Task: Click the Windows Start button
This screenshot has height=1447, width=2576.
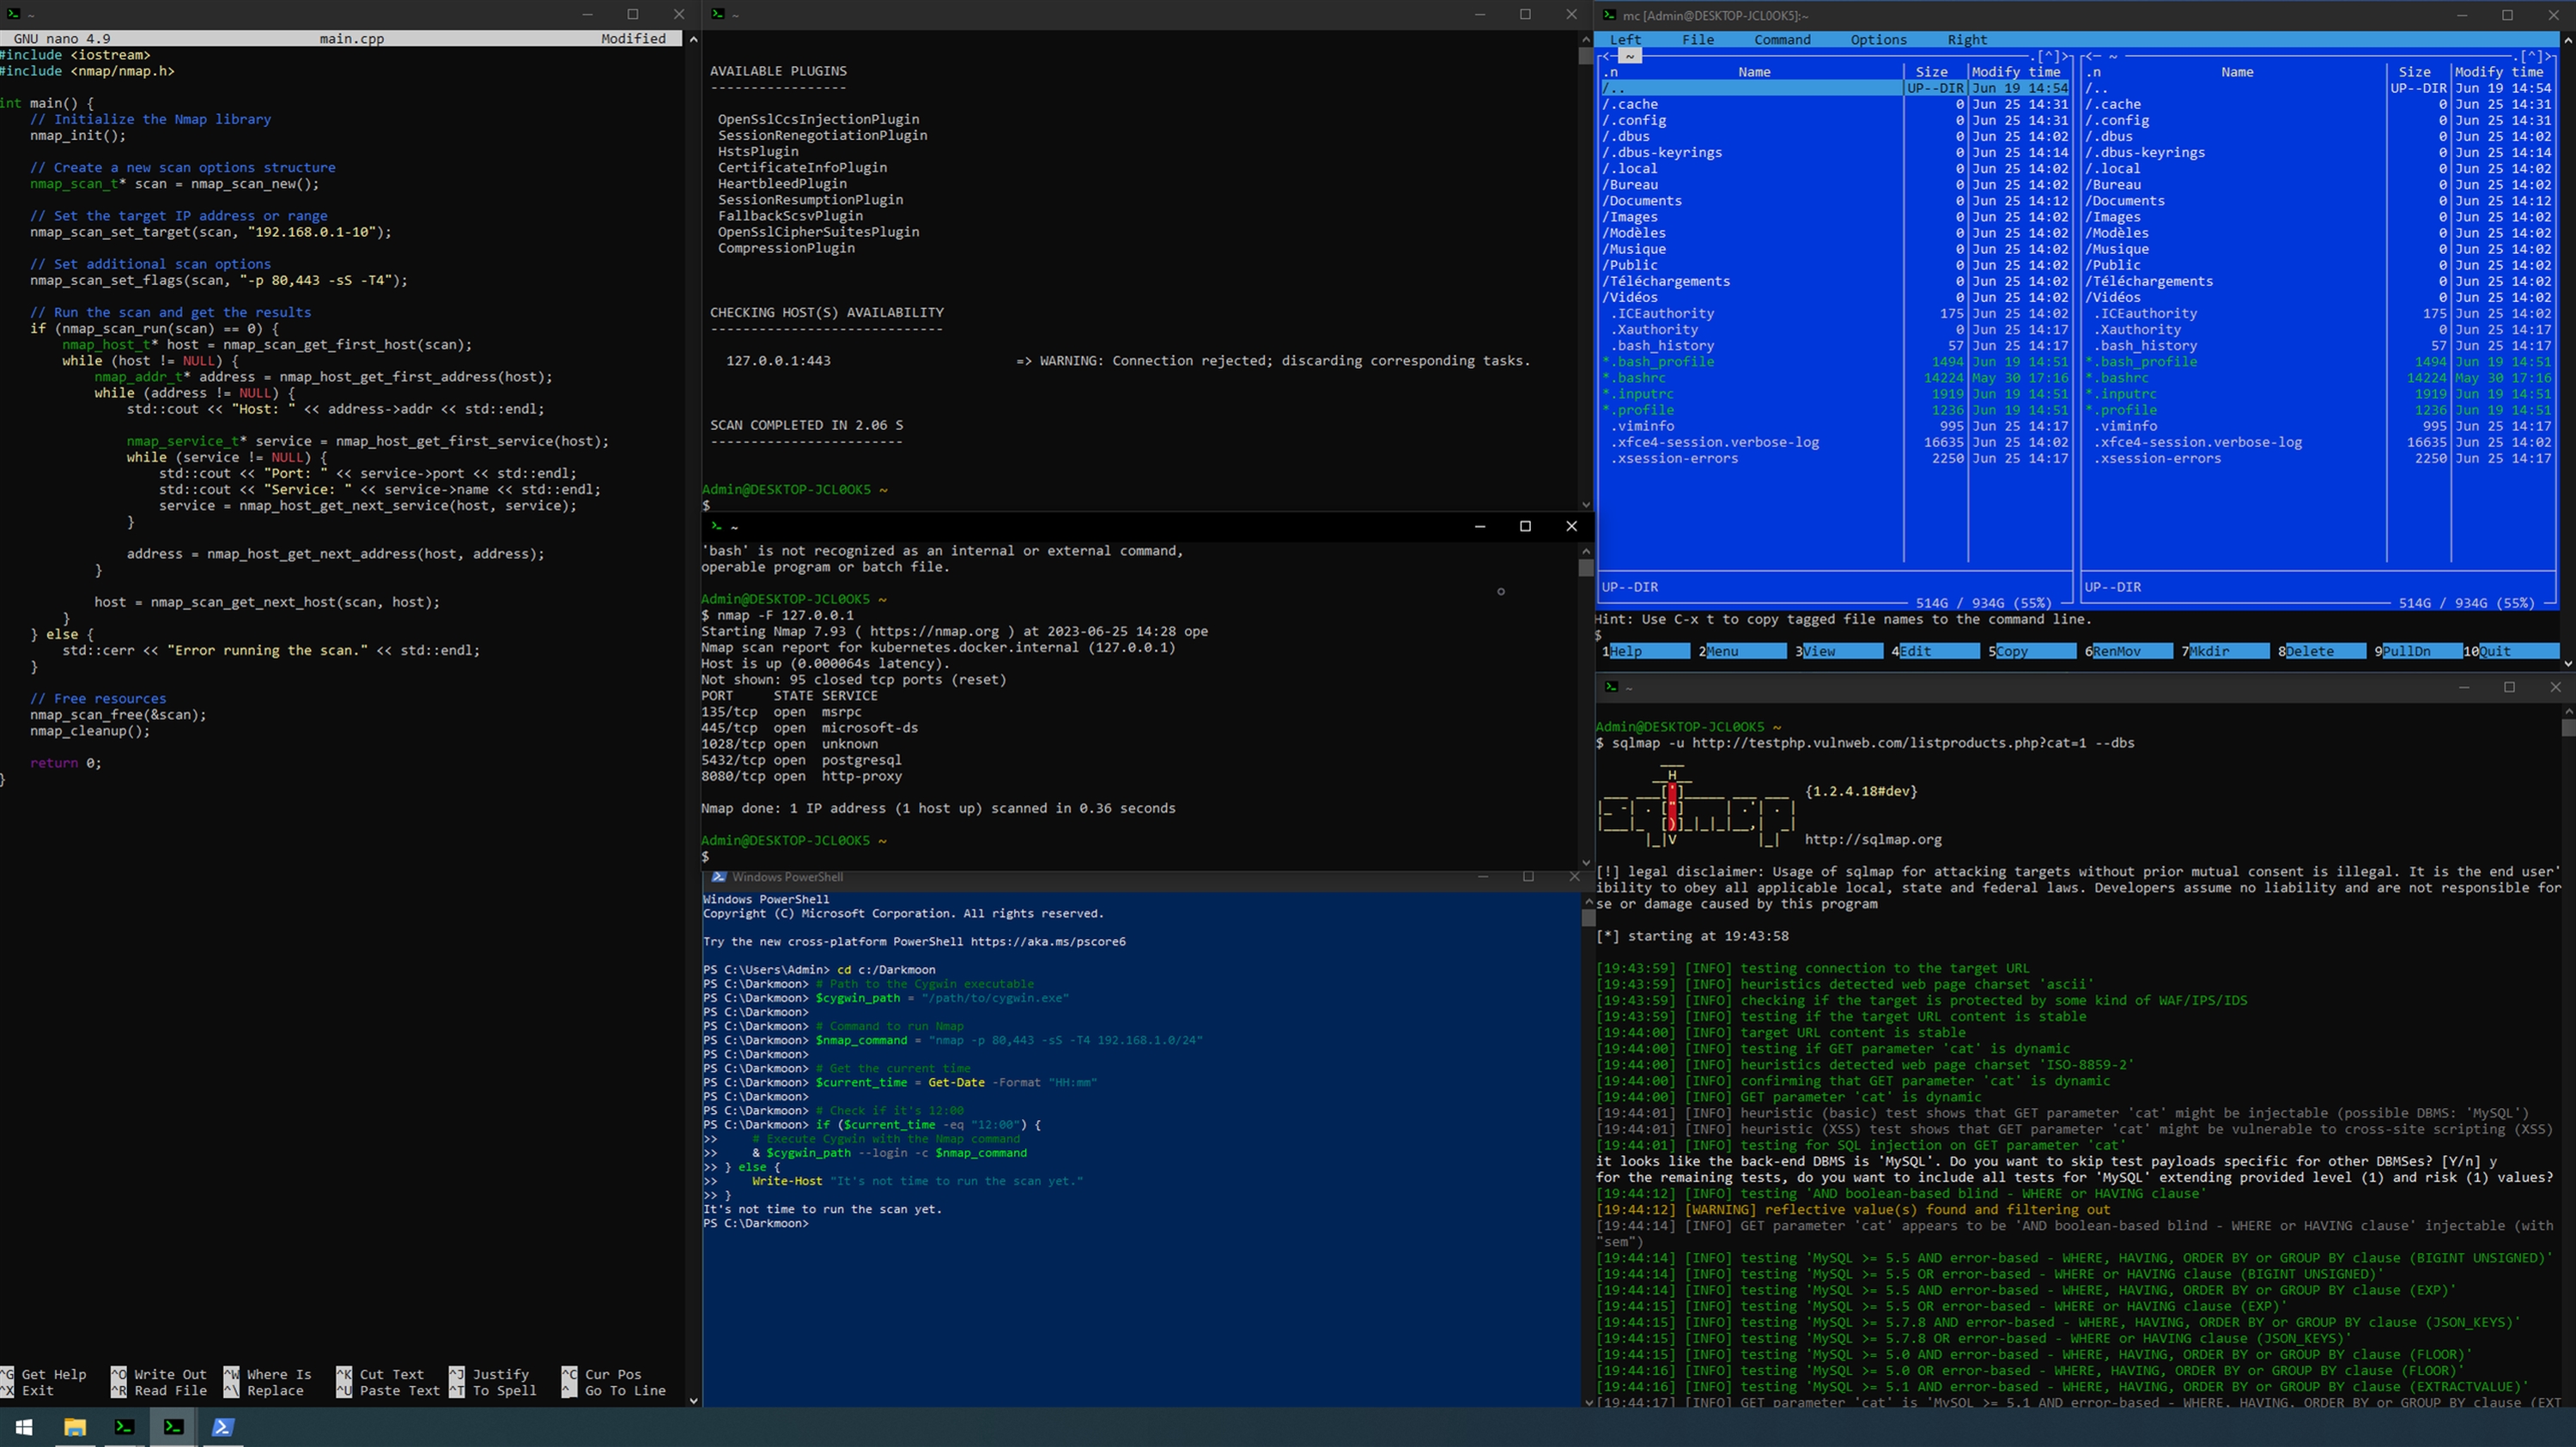Action: (x=24, y=1427)
